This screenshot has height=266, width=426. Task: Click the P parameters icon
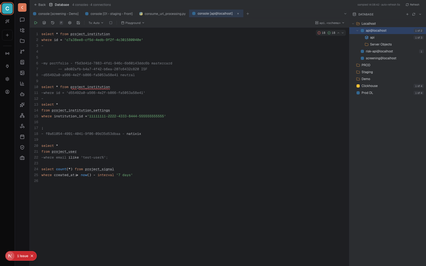point(61,23)
